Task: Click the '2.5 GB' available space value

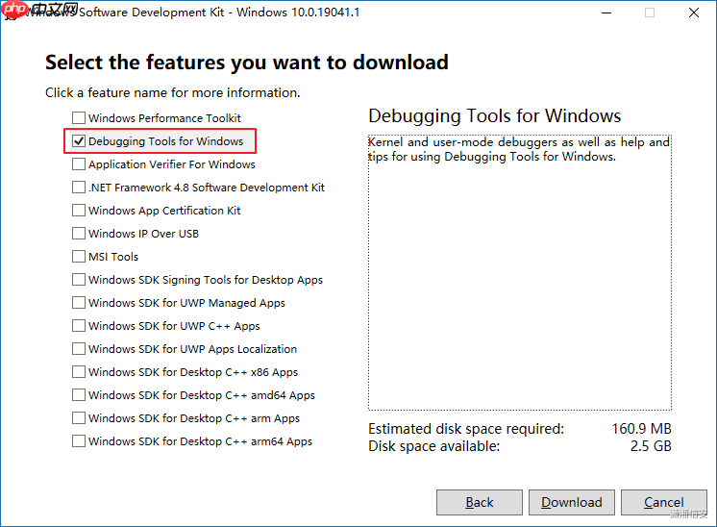Action: pos(651,446)
